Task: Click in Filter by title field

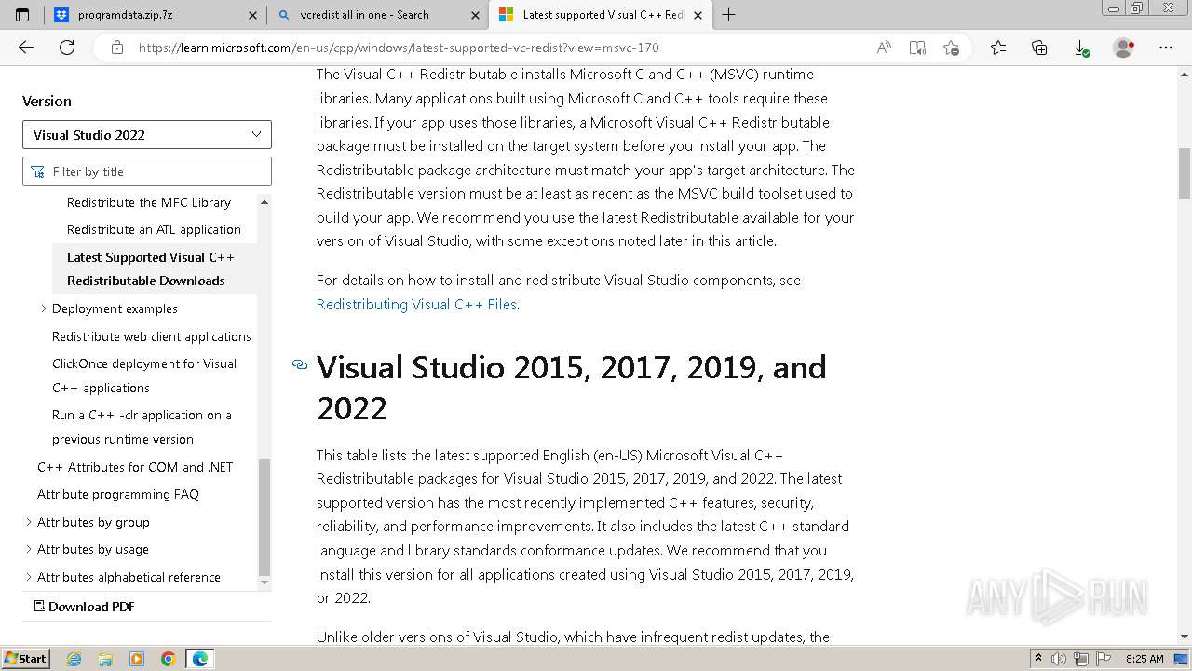Action: pos(147,171)
